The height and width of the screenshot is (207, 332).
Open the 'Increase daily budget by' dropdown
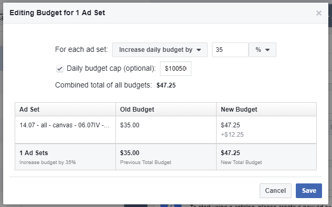tap(160, 50)
